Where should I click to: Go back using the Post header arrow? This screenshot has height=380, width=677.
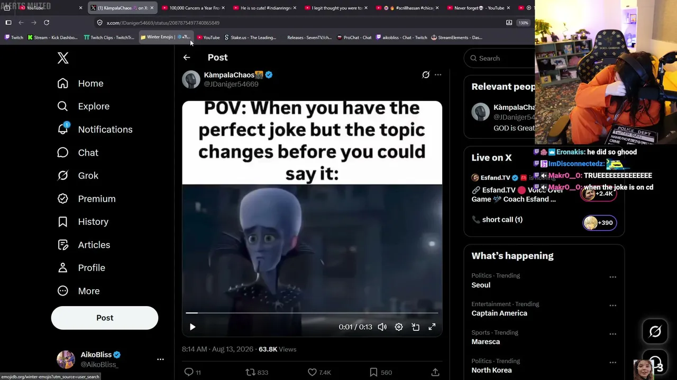[x=187, y=58]
